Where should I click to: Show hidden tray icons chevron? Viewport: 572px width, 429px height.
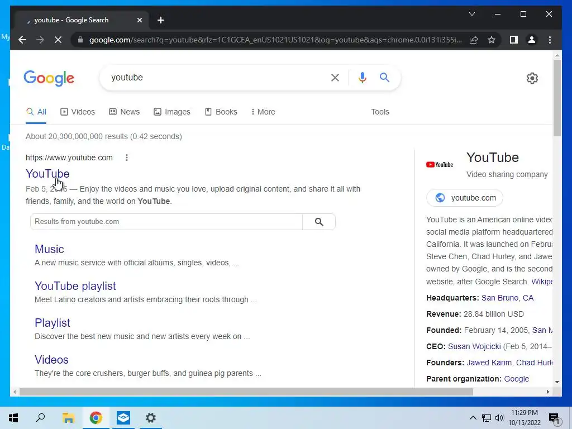point(473,418)
